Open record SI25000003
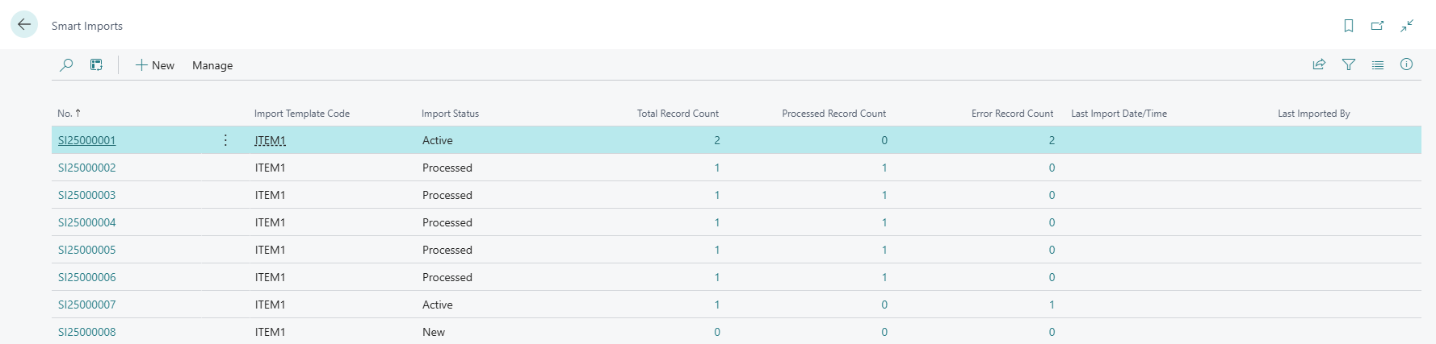1436x344 pixels. coord(86,195)
